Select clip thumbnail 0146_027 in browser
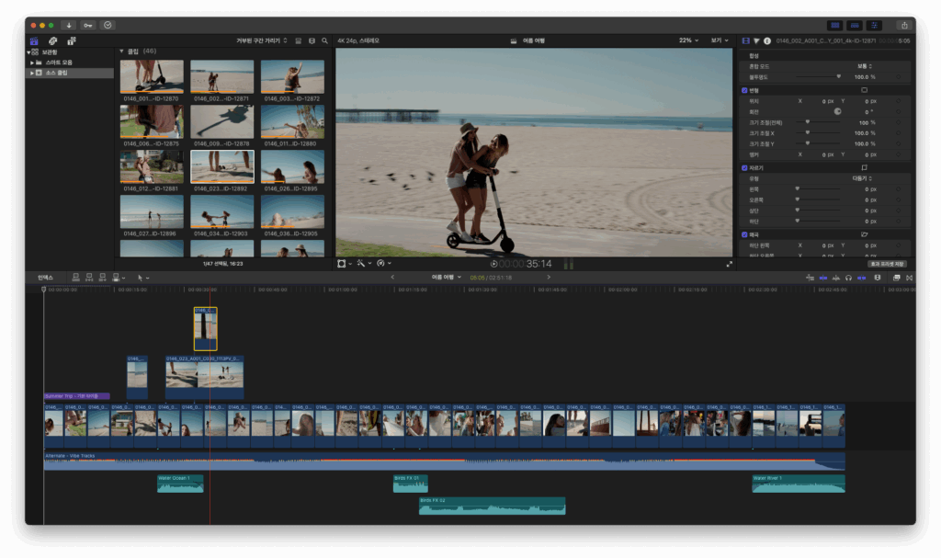The width and height of the screenshot is (941, 558). point(152,211)
